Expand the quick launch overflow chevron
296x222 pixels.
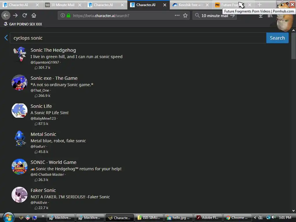pyautogui.click(x=43, y=216)
